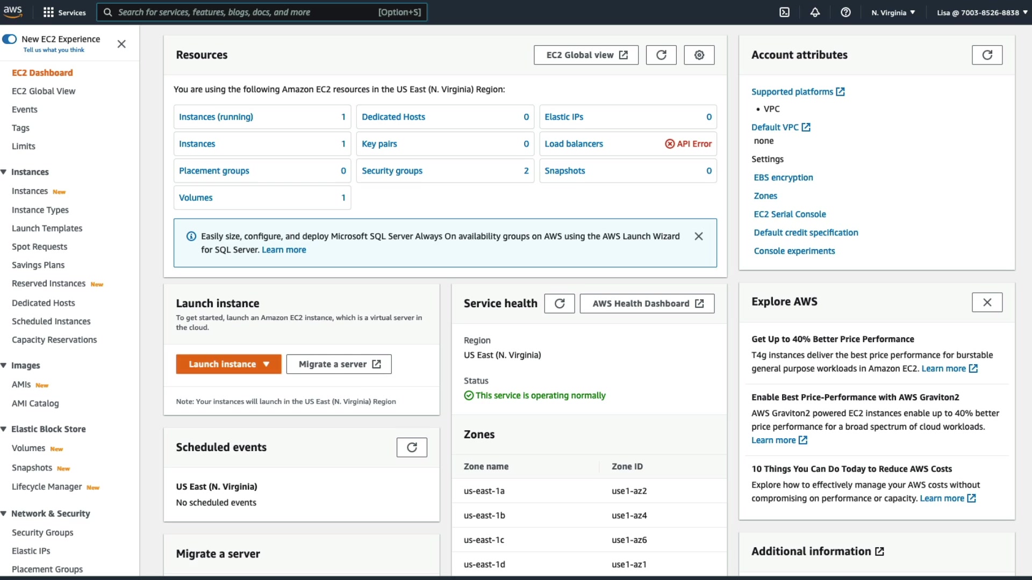Open the notifications bell
Screen dimensions: 1032x580
click(x=815, y=12)
